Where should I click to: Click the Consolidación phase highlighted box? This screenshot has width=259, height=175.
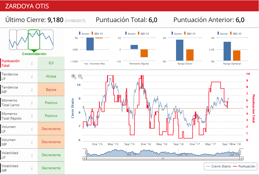point(34,40)
